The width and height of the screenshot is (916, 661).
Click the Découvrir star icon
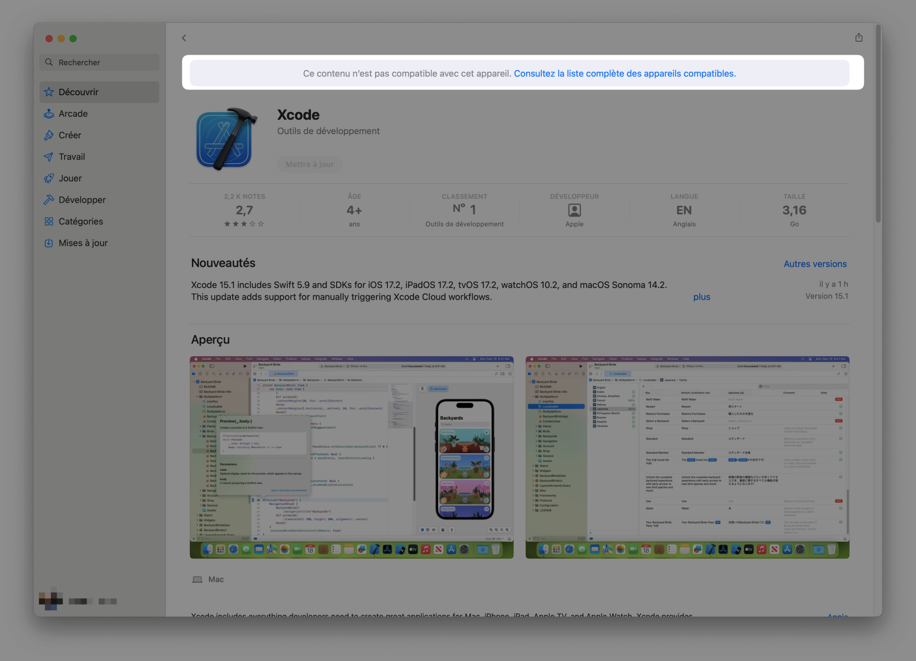tap(49, 92)
